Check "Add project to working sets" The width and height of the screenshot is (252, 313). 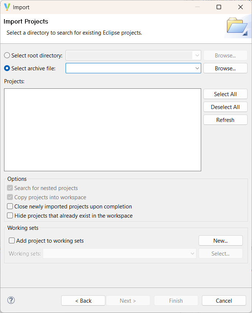(11, 240)
